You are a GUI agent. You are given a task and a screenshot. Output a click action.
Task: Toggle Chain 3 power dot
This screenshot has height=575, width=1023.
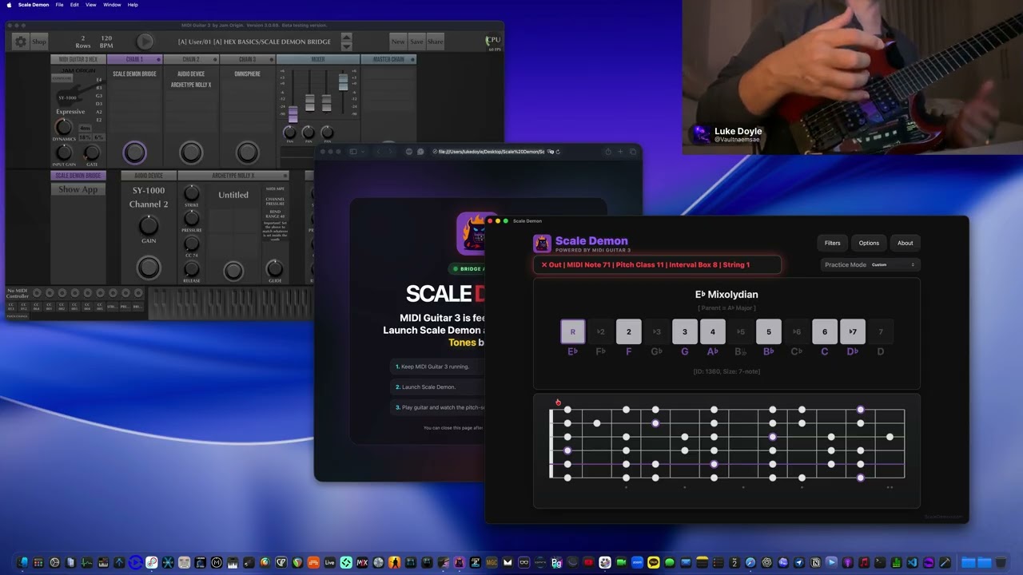(271, 60)
